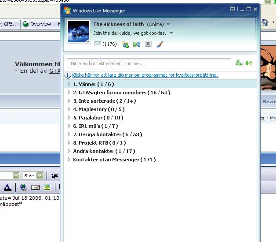Click the comic avatar image behind Messenger

click(x=268, y=68)
